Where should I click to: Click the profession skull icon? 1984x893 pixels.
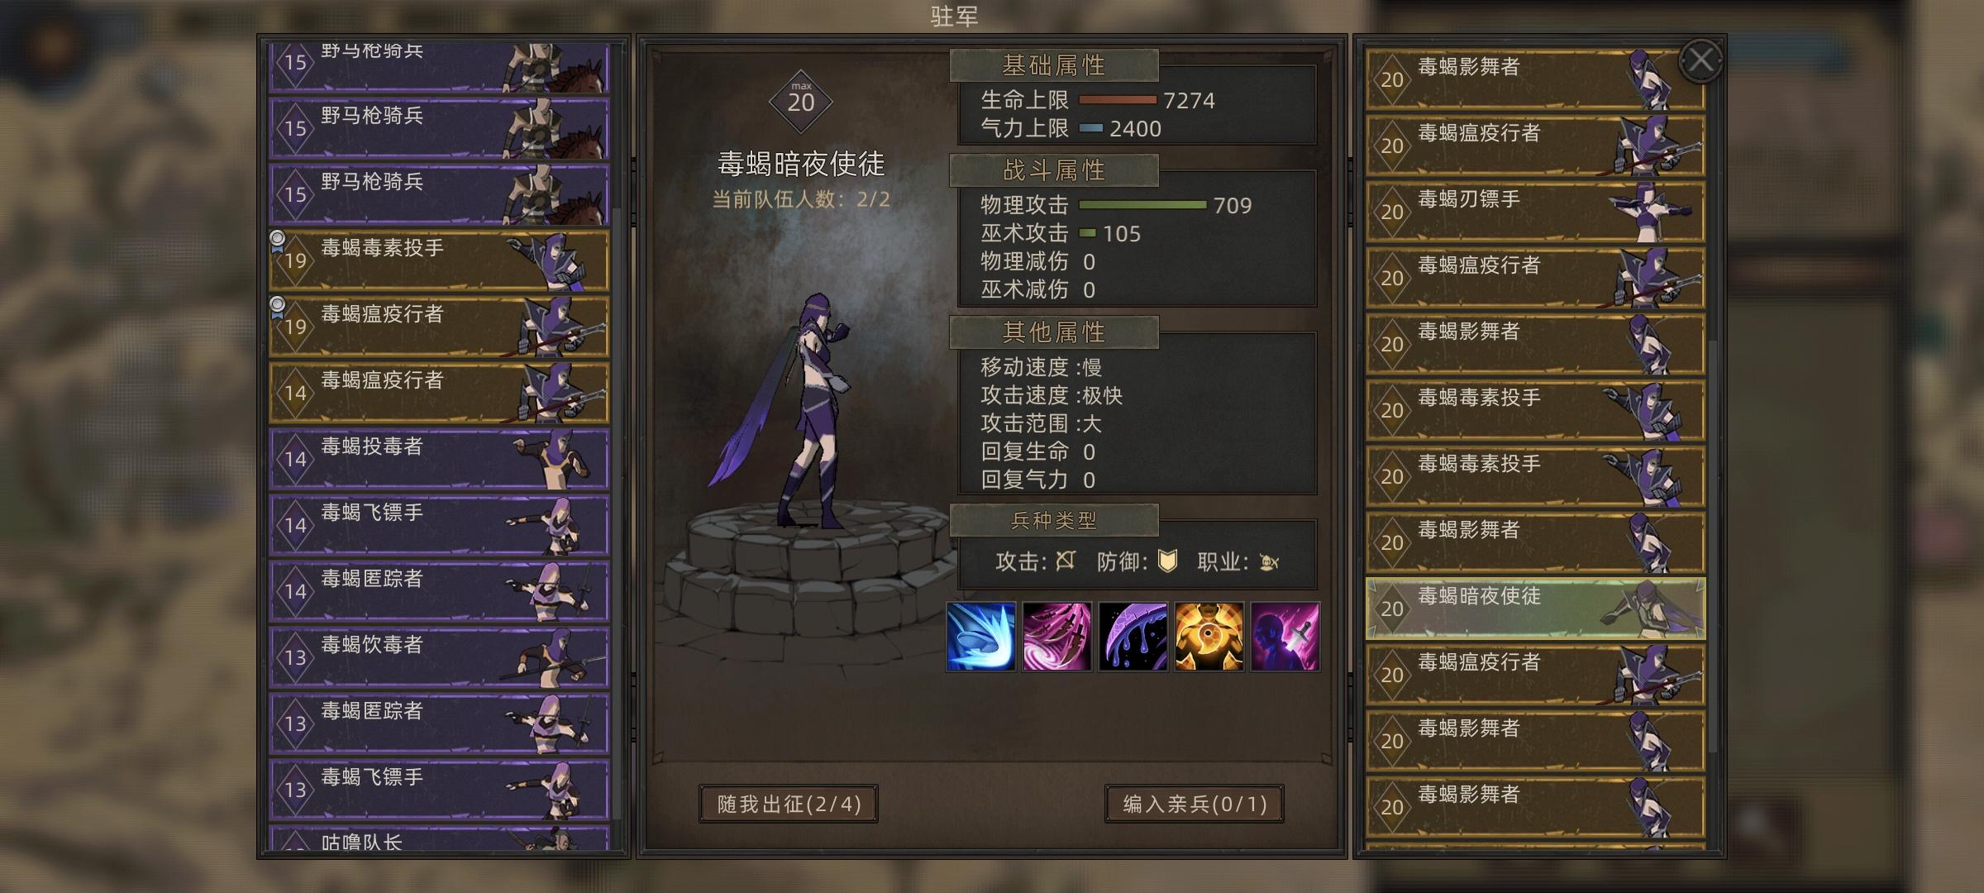pyautogui.click(x=1268, y=562)
